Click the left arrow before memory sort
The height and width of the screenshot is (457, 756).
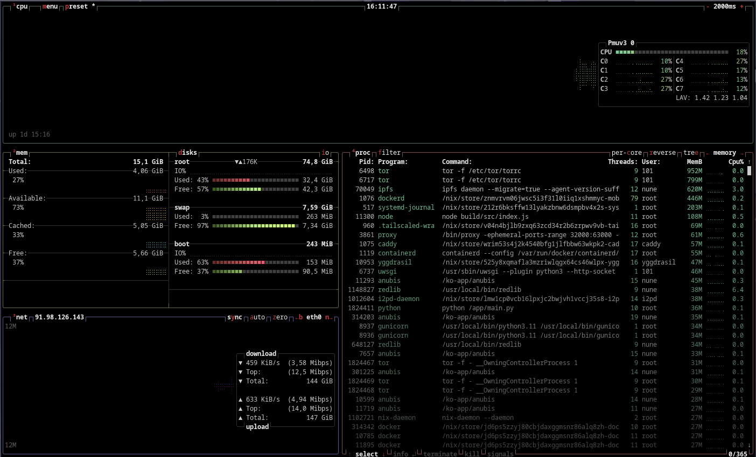pos(708,153)
